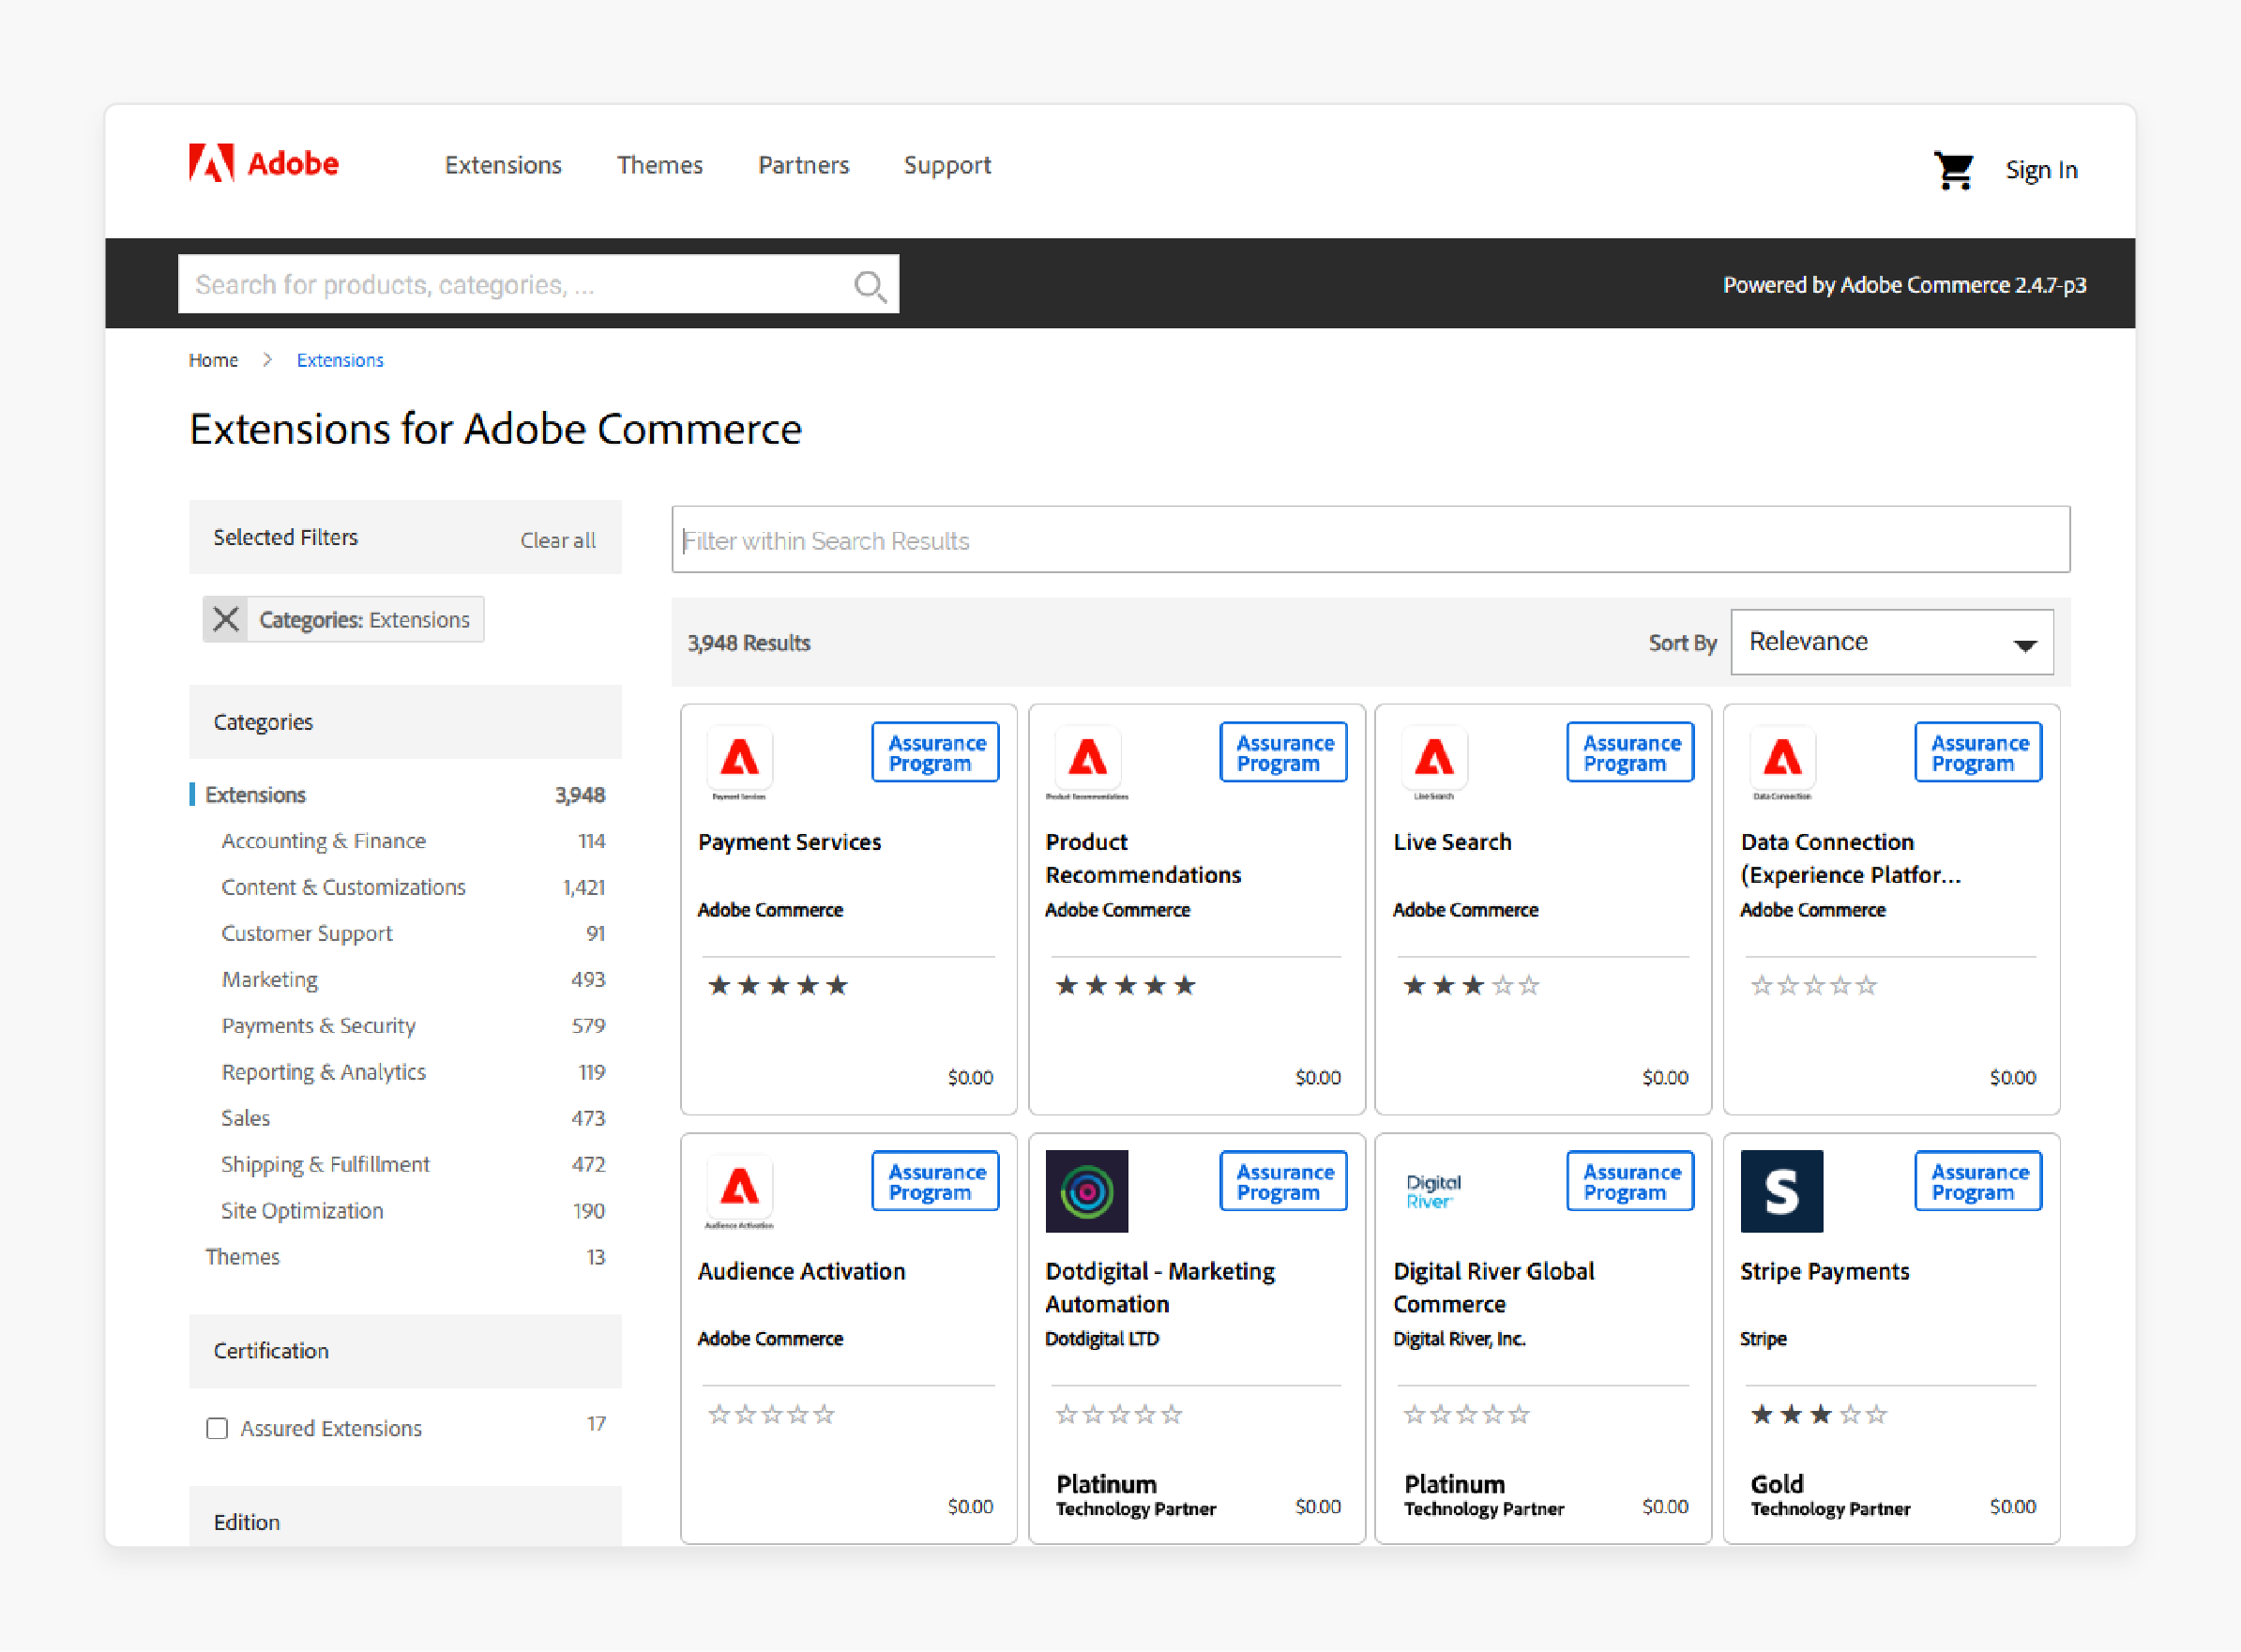Open the Extensions menu in header
Image resolution: width=2241 pixels, height=1652 pixels.
503,165
